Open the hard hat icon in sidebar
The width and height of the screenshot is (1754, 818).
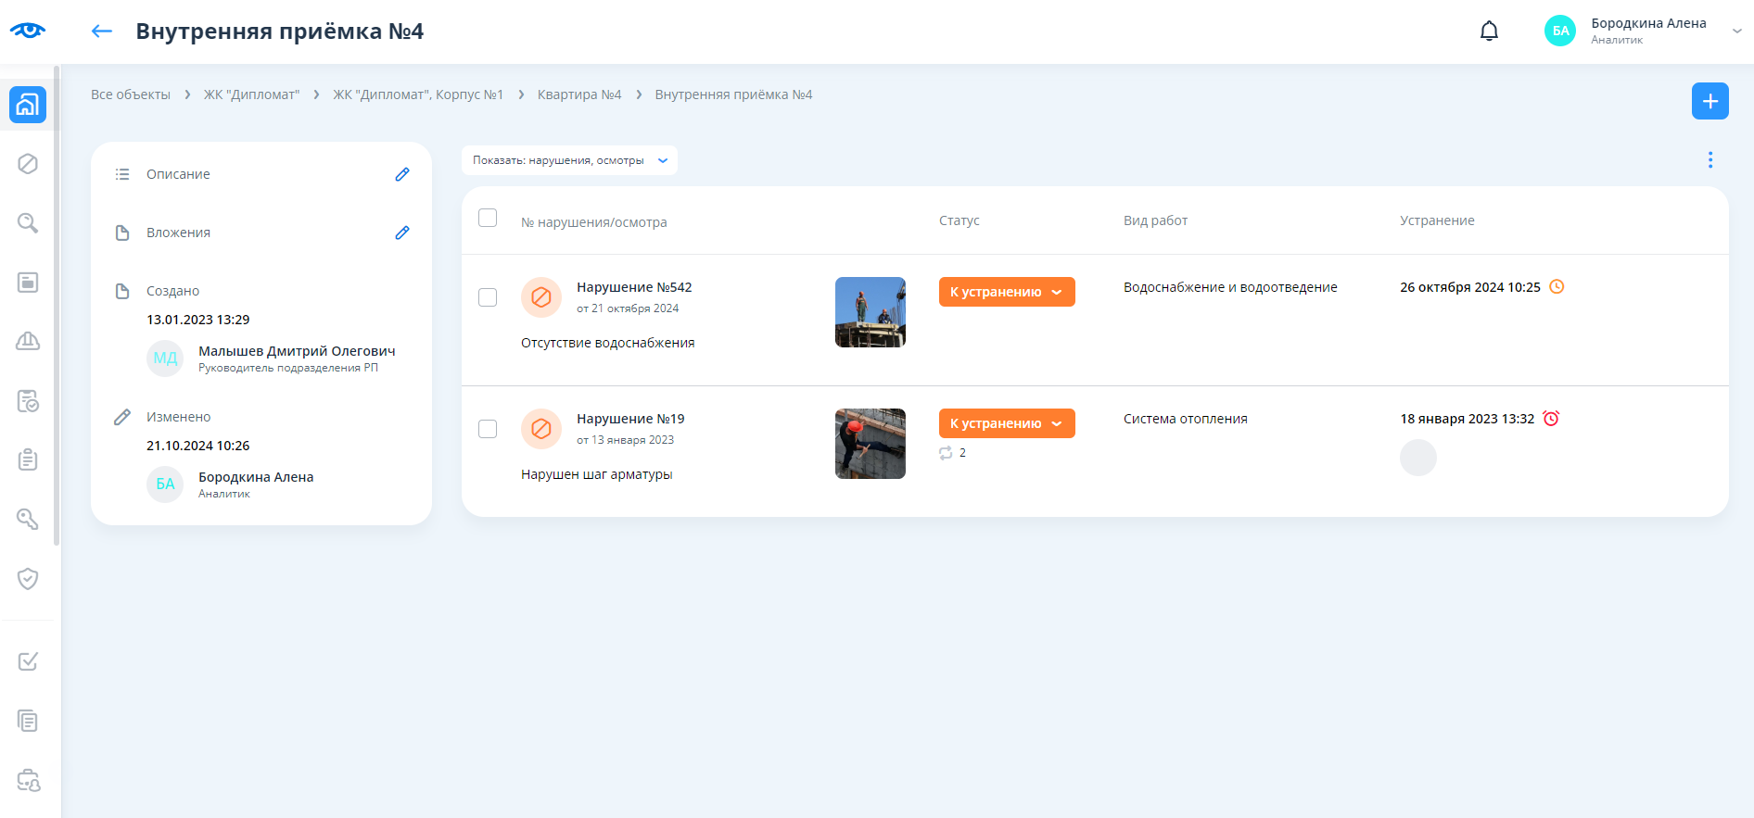28,342
